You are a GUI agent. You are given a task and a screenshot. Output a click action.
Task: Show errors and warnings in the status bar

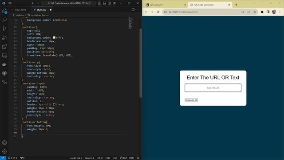pyautogui.click(x=12, y=158)
